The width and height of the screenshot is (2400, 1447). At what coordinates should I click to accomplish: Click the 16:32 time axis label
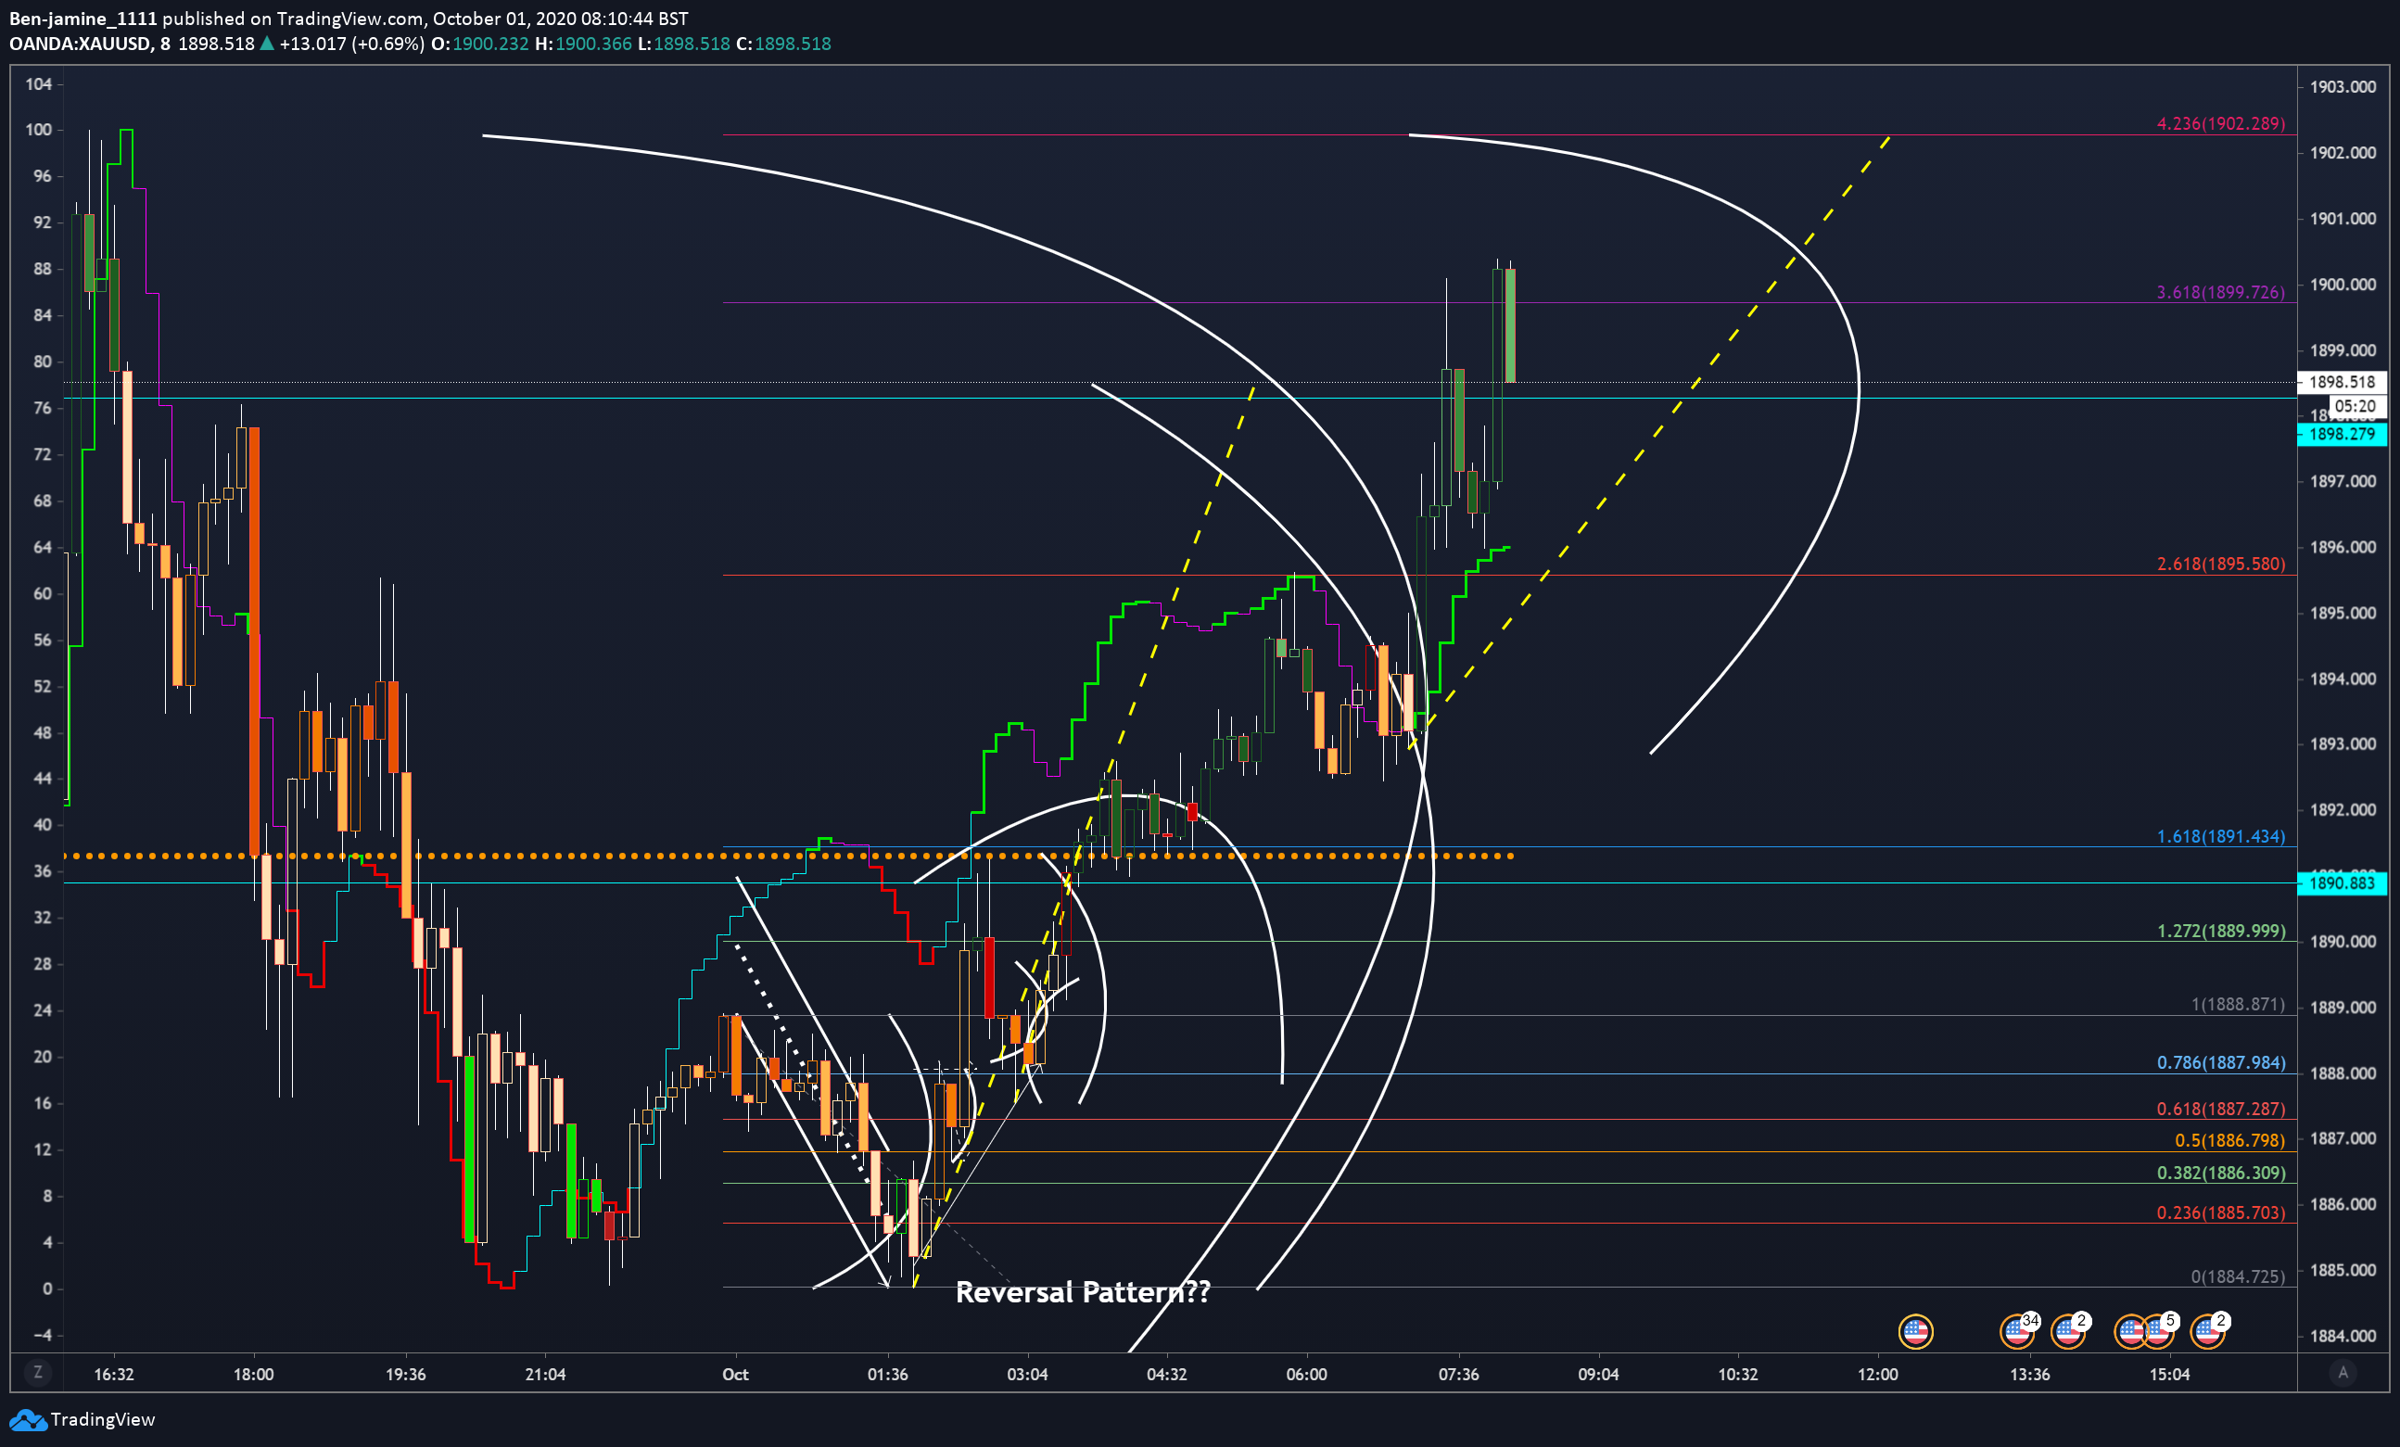pyautogui.click(x=114, y=1374)
